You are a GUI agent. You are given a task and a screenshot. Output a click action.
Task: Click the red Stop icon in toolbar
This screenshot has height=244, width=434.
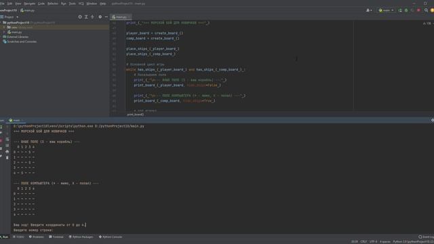[x=419, y=10]
